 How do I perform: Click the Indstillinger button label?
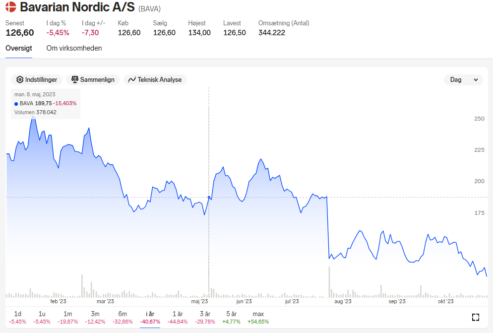(x=41, y=79)
